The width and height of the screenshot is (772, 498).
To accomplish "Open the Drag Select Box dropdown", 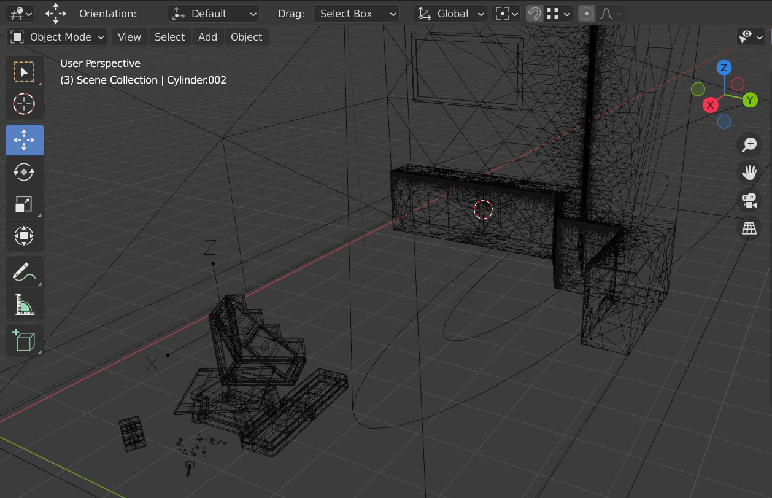I will coord(356,14).
